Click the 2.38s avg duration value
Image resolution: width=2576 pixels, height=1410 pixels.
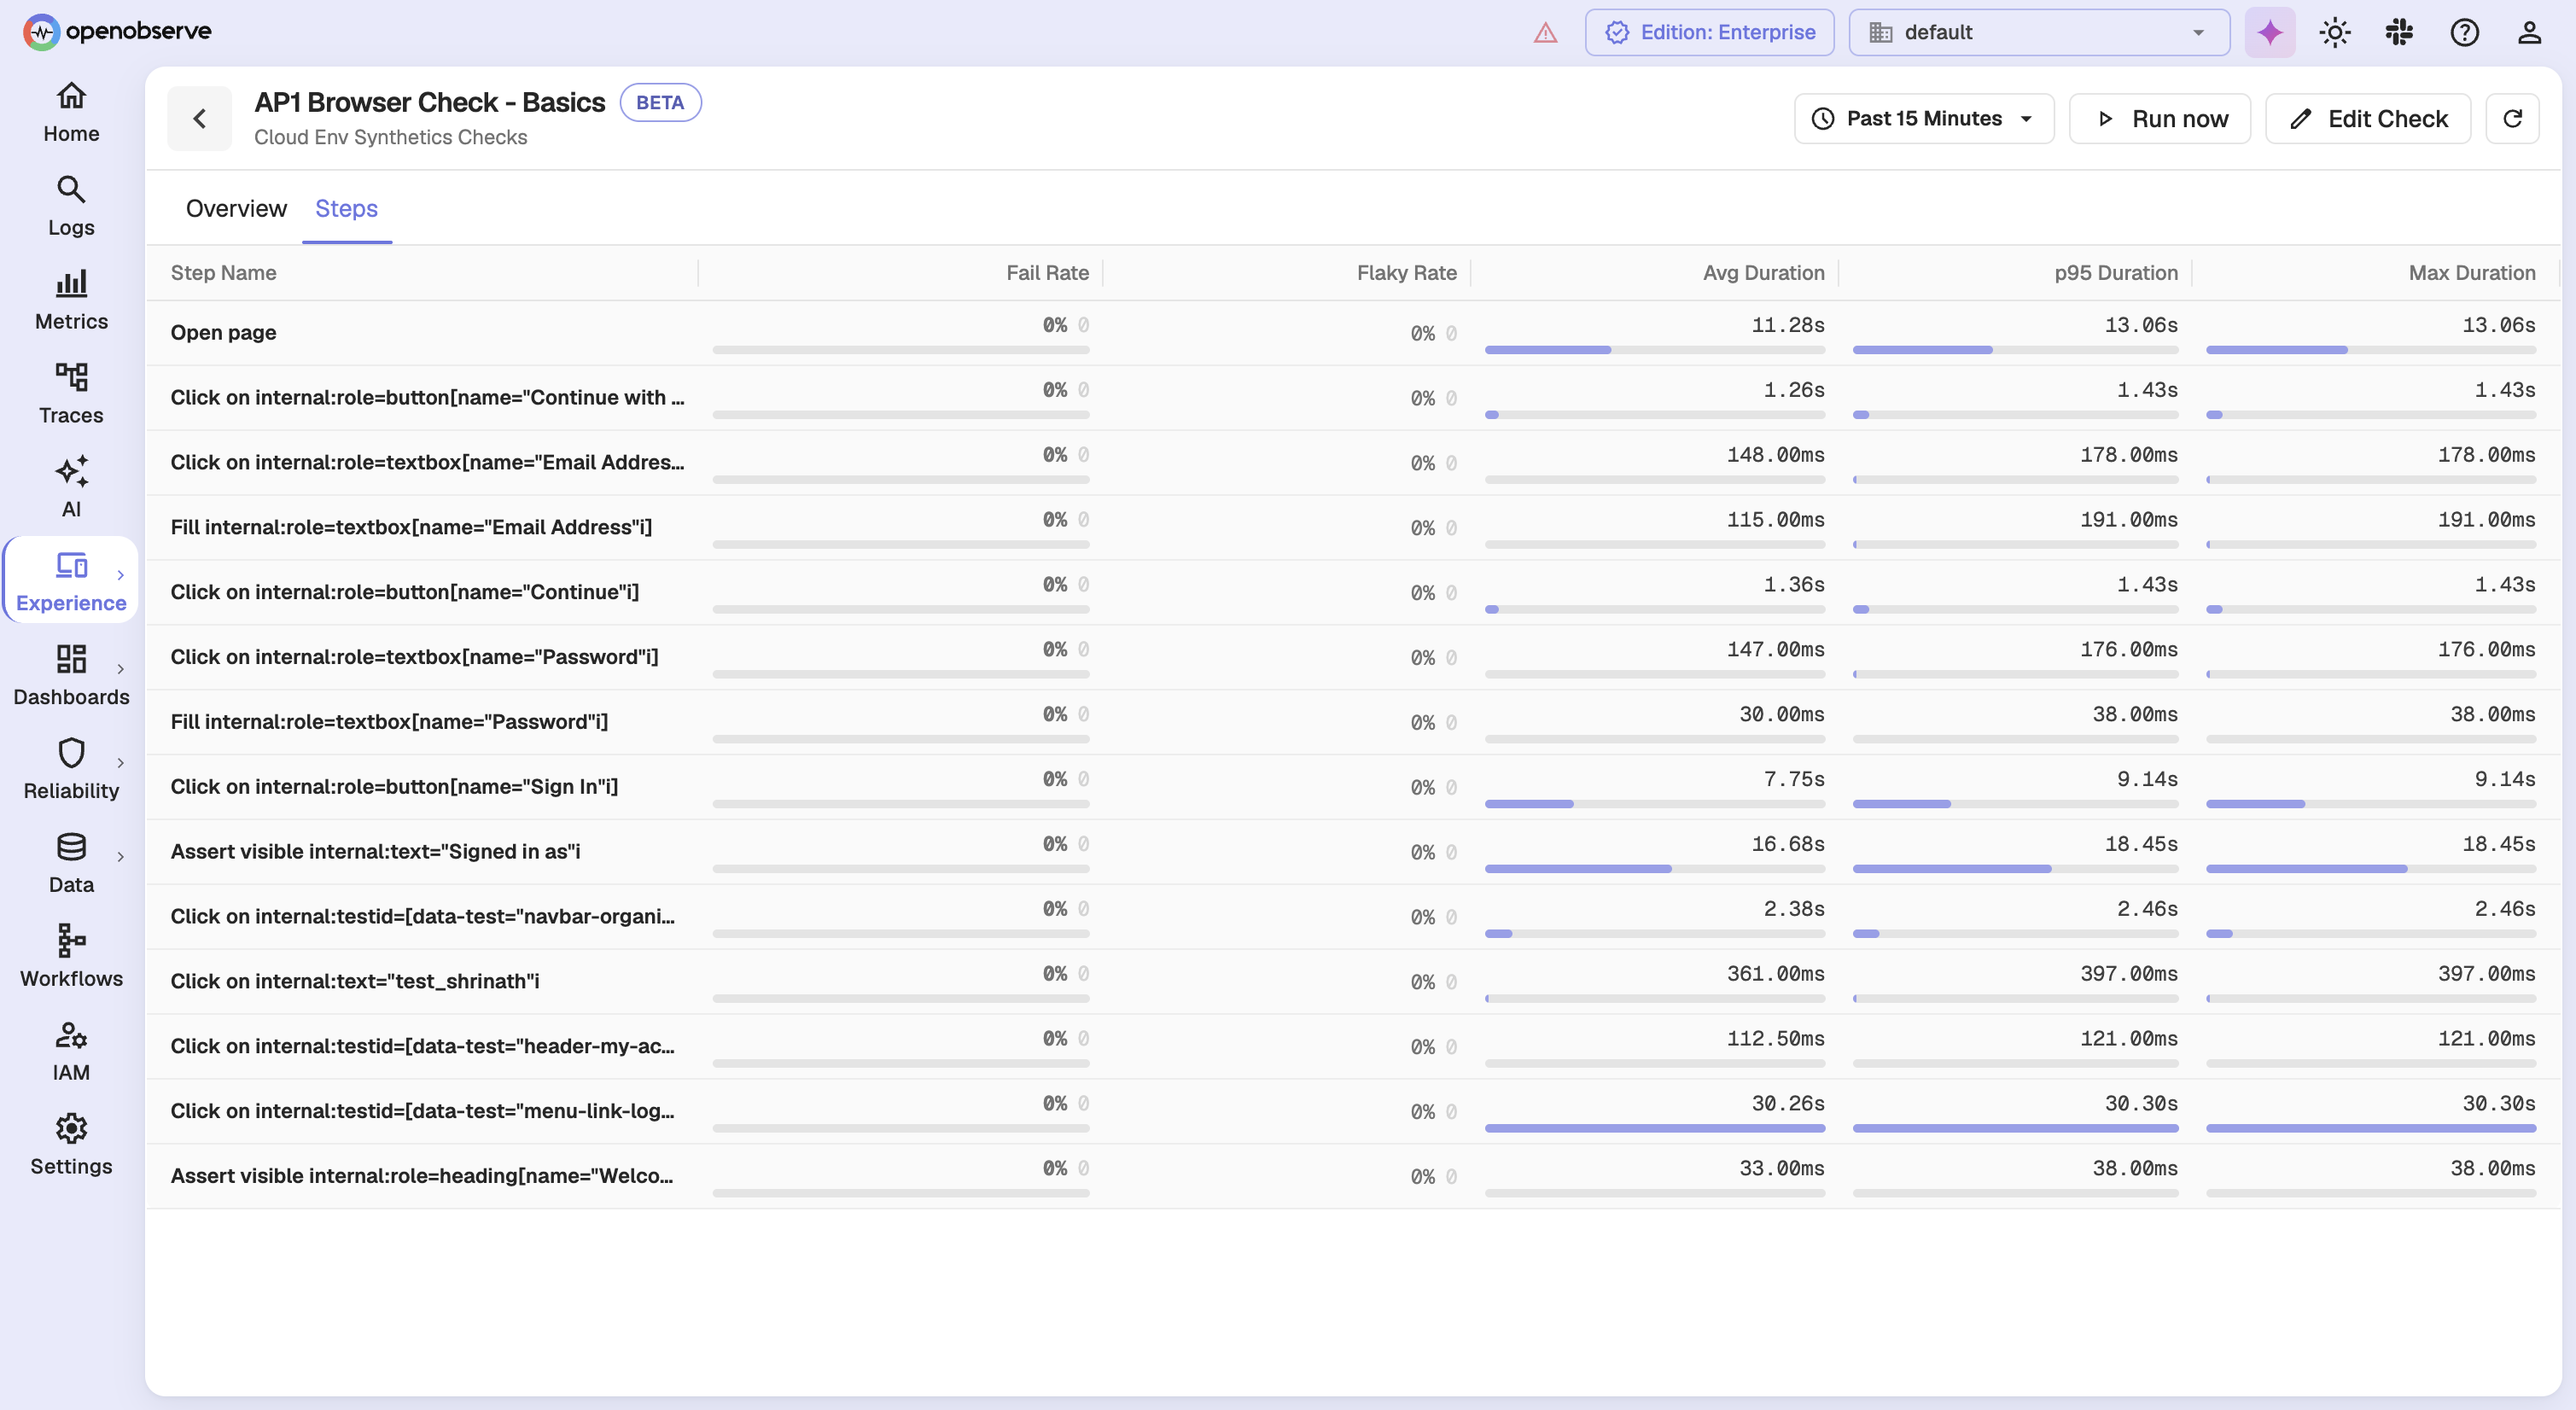click(1794, 909)
